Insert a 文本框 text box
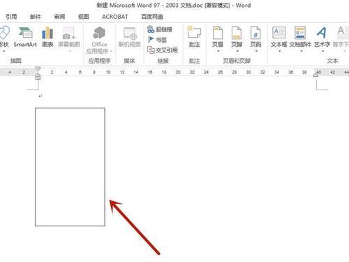The height and width of the screenshot is (262, 349). tap(279, 37)
